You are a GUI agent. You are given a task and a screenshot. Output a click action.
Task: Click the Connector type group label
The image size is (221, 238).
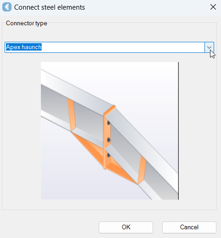pos(27,23)
